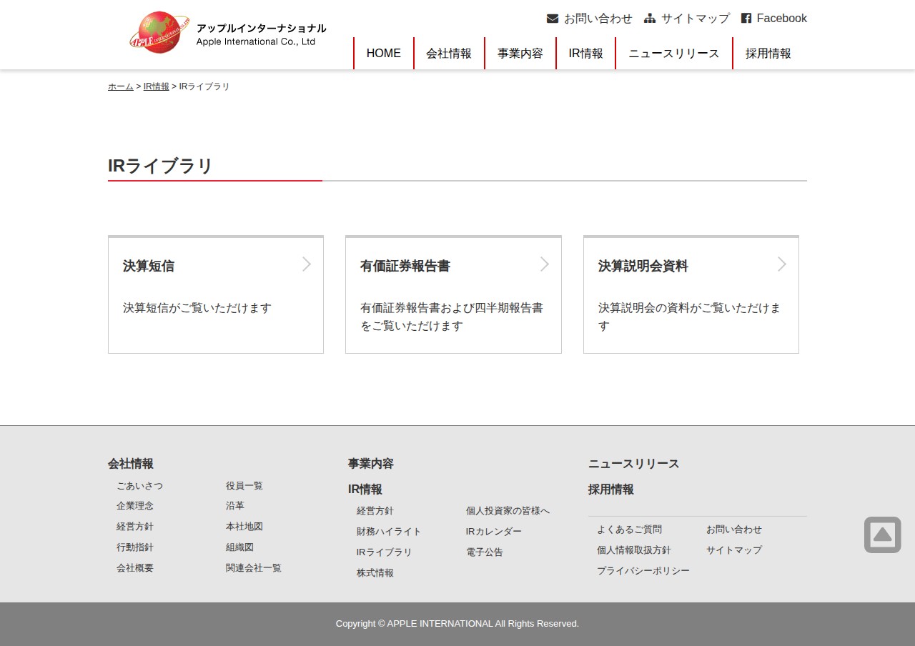The width and height of the screenshot is (915, 646).
Task: Click the Apple International globe logo
Action: [x=159, y=32]
